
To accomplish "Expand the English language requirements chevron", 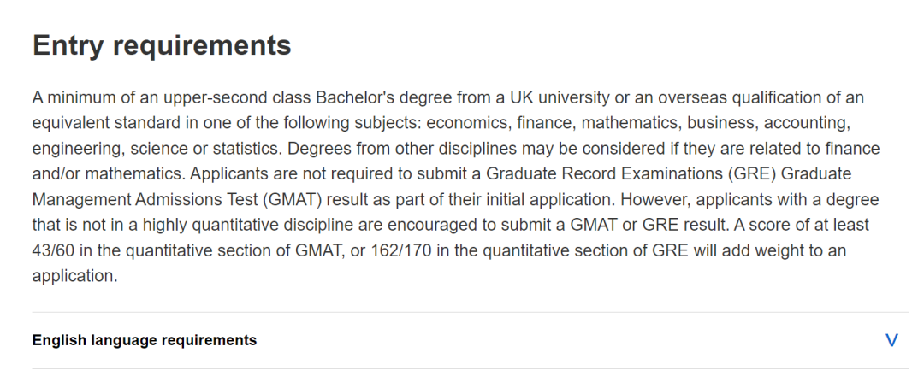I will pos(891,340).
